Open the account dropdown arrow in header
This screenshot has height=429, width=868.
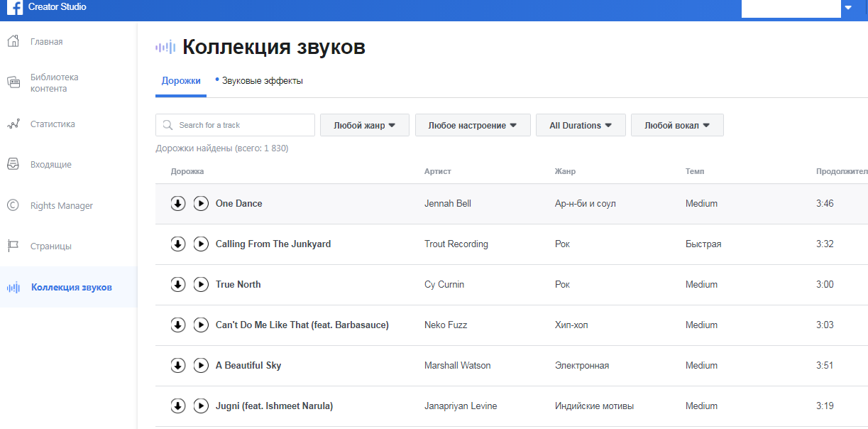click(848, 9)
